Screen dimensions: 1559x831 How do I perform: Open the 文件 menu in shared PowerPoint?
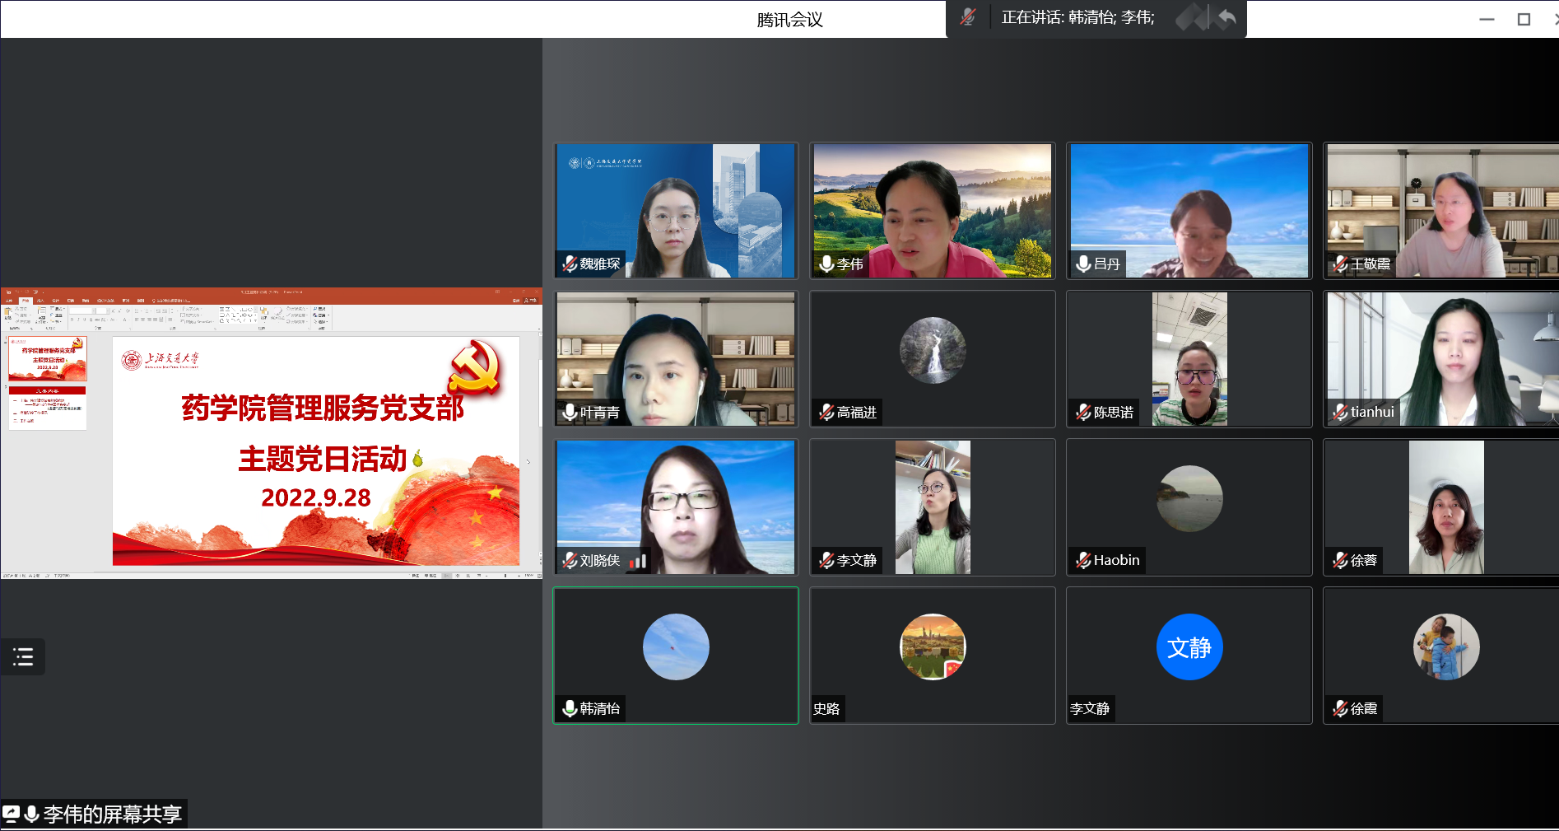point(9,301)
